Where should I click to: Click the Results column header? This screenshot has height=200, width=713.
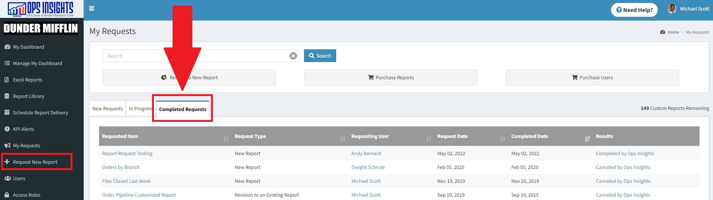tap(604, 136)
